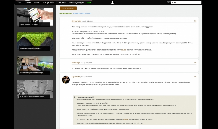Click AquaMolitor's round avatar picture
The image size is (218, 129).
coord(66,80)
